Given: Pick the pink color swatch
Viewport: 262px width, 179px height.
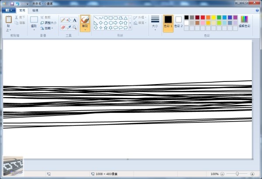Looking at the screenshot, I should 203,23.
